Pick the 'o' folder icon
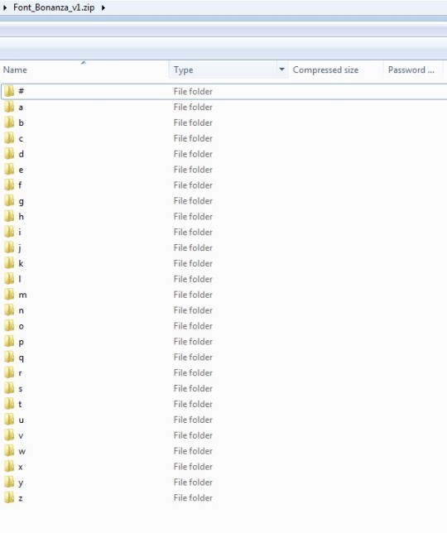The width and height of the screenshot is (447, 533). coord(9,325)
